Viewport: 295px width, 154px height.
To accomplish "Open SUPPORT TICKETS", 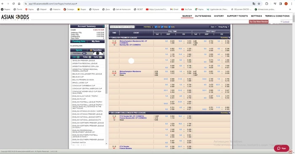I will click(x=237, y=16).
